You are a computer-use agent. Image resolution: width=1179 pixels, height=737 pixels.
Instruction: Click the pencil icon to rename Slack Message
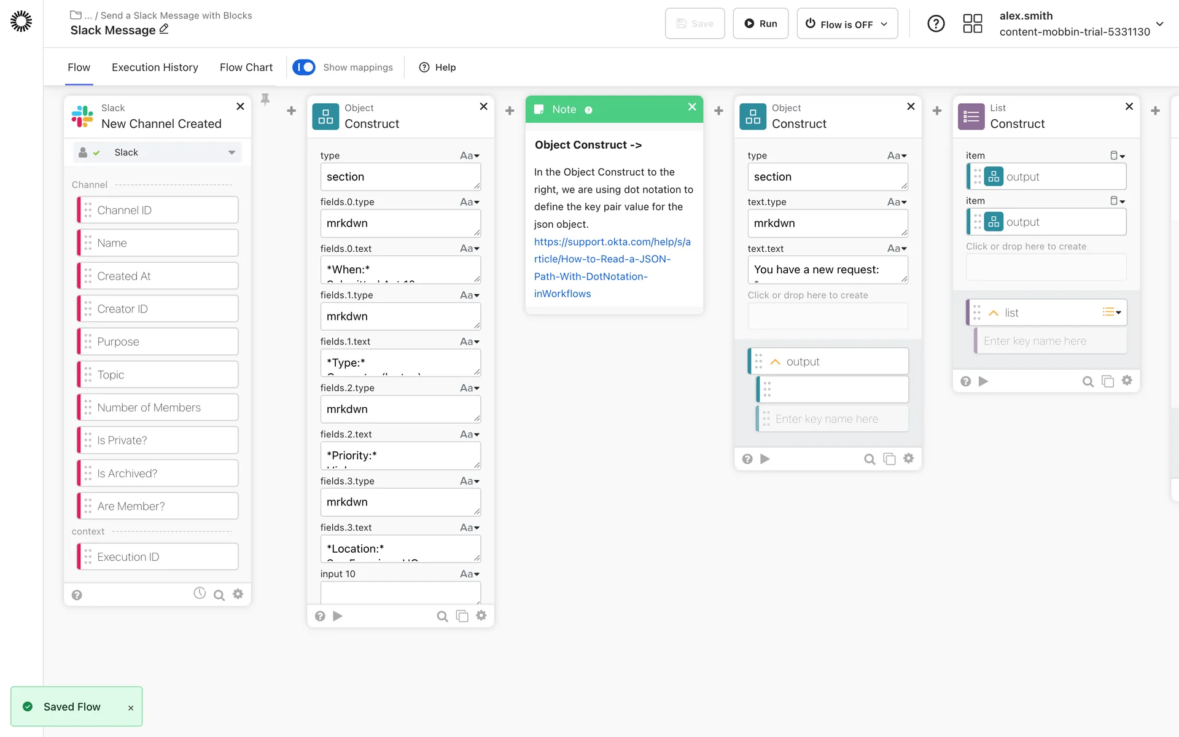[164, 29]
